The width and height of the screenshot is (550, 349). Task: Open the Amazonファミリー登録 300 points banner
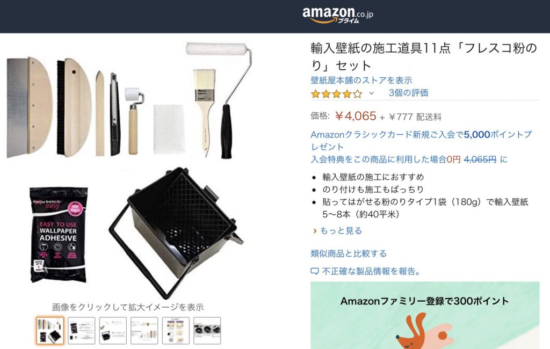[425, 315]
